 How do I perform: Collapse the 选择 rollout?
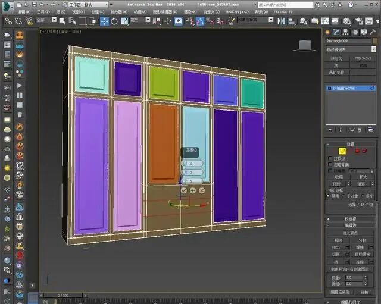click(x=350, y=144)
